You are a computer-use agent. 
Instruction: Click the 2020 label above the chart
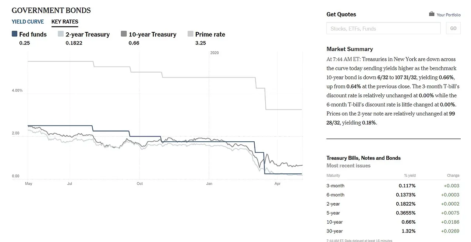click(215, 53)
